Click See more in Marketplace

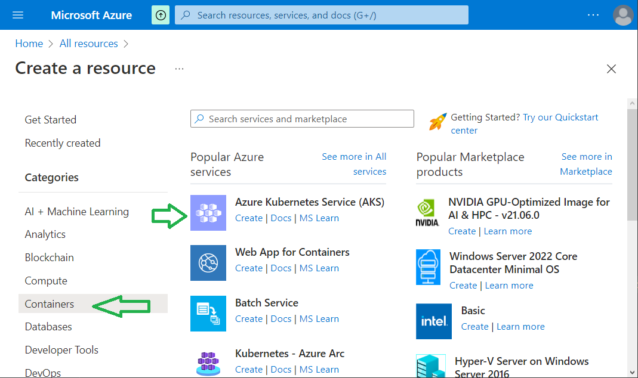coord(586,164)
